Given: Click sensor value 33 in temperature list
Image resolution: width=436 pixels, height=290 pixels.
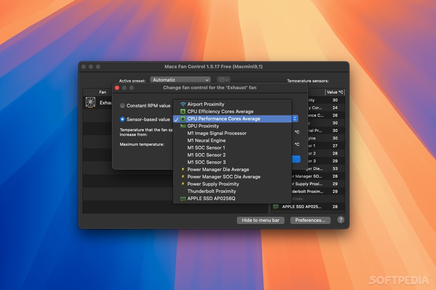Looking at the screenshot, I should click(x=335, y=169).
